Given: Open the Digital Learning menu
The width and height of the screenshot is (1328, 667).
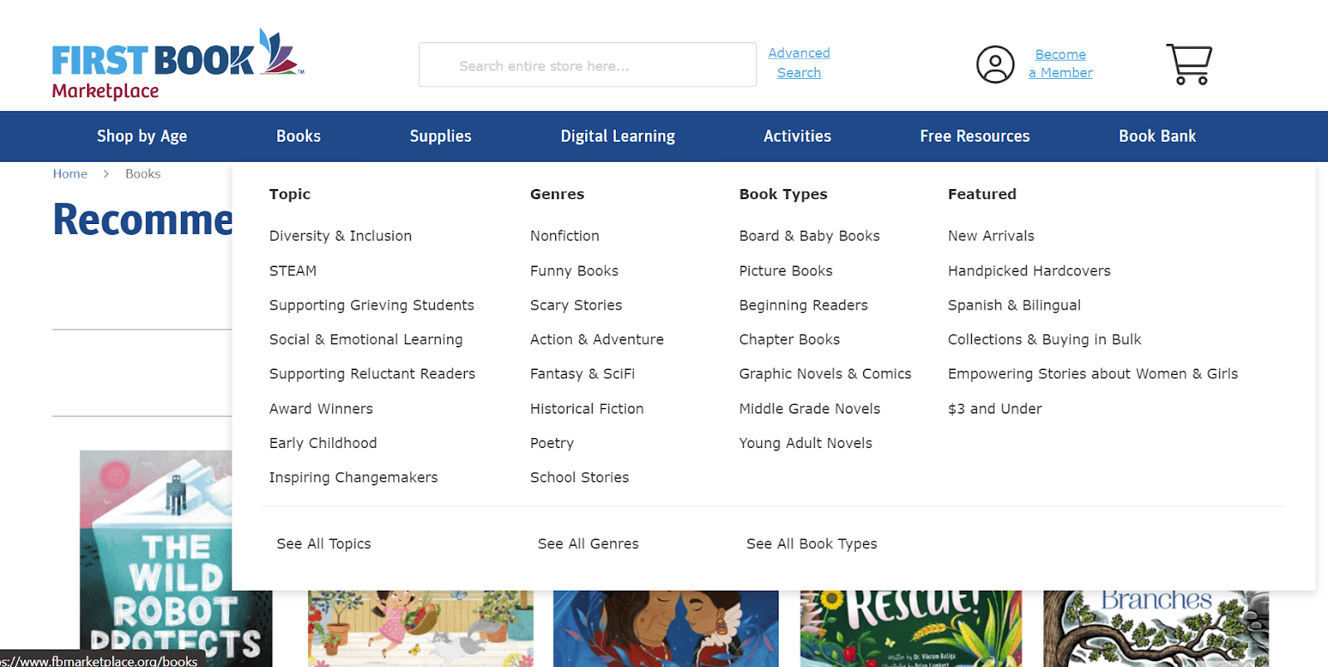Looking at the screenshot, I should tap(618, 136).
